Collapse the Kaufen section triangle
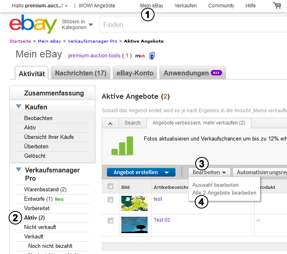The image size is (287, 254). [x=18, y=106]
